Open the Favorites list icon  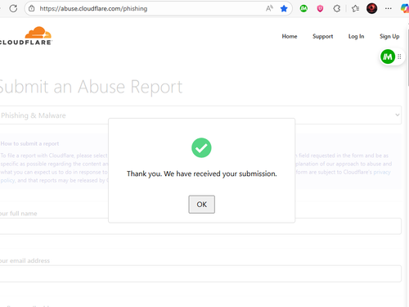pyautogui.click(x=355, y=8)
